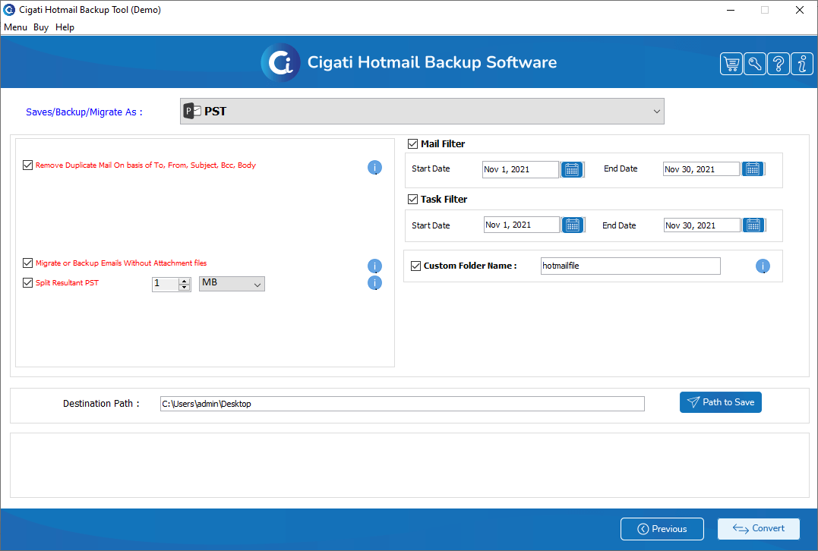Click Mail Filter Start Date field
This screenshot has width=818, height=551.
[520, 169]
